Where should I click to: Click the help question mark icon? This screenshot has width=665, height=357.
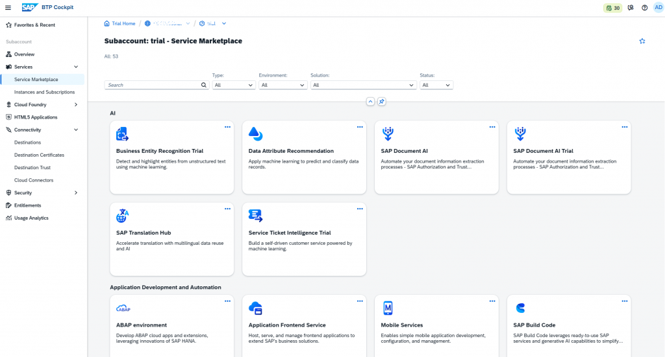click(644, 8)
